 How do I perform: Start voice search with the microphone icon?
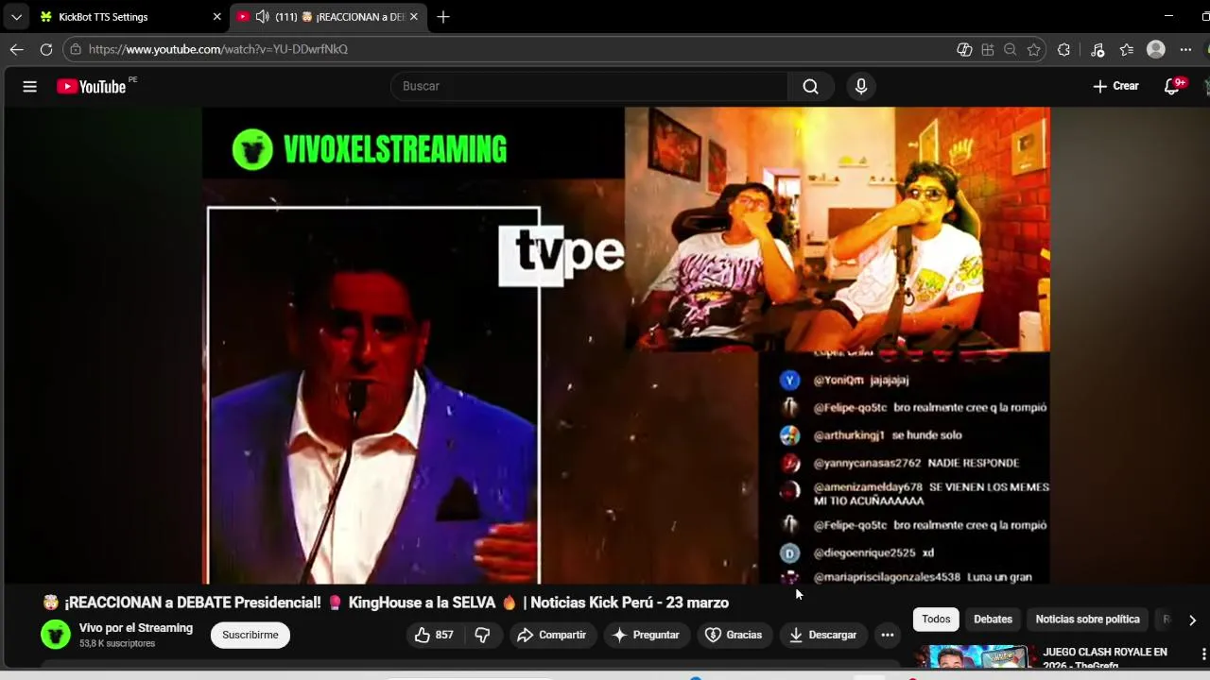coord(860,86)
